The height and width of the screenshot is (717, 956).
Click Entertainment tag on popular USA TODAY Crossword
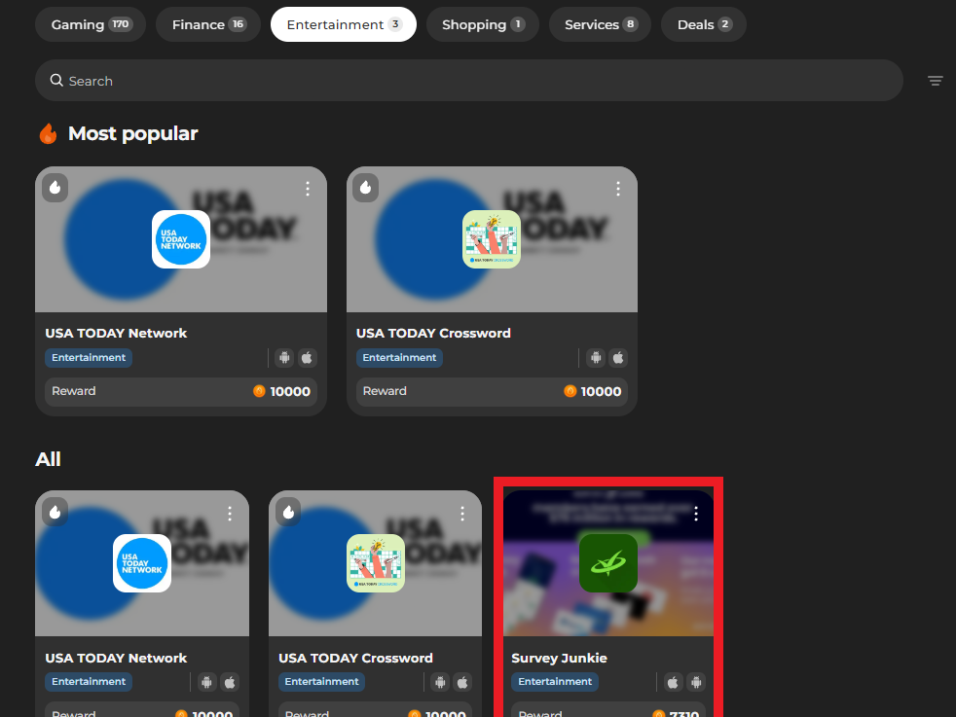pos(399,358)
